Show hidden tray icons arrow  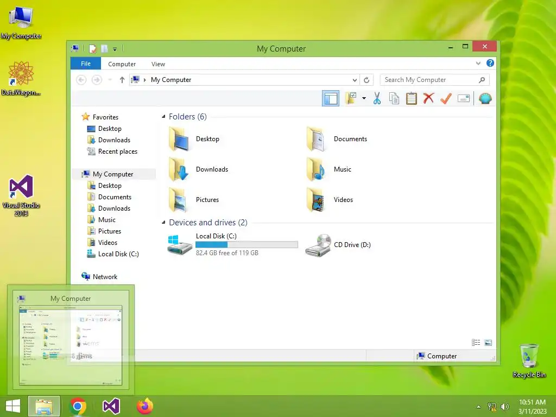click(479, 407)
